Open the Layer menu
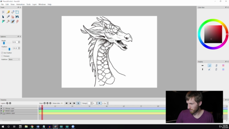This screenshot has width=229, height=129. pyautogui.click(x=34, y=4)
